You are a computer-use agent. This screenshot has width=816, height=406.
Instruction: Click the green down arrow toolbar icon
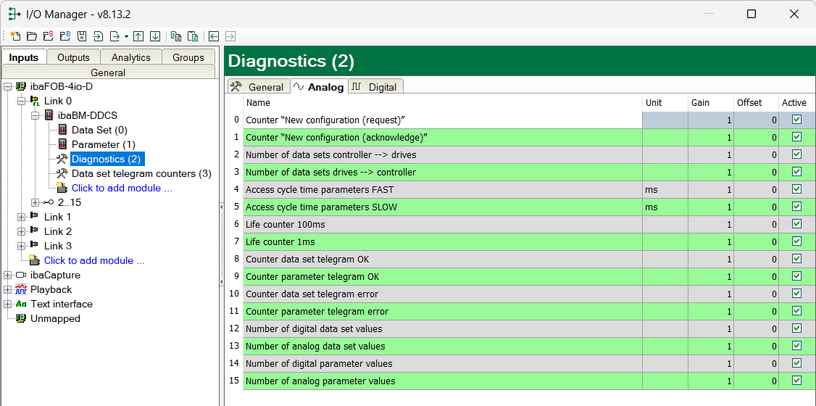[154, 36]
